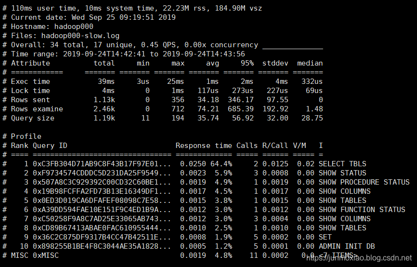The width and height of the screenshot is (417, 267).
Task: Click the SHOW PROCEDURE STATUS item
Action: (x=364, y=182)
